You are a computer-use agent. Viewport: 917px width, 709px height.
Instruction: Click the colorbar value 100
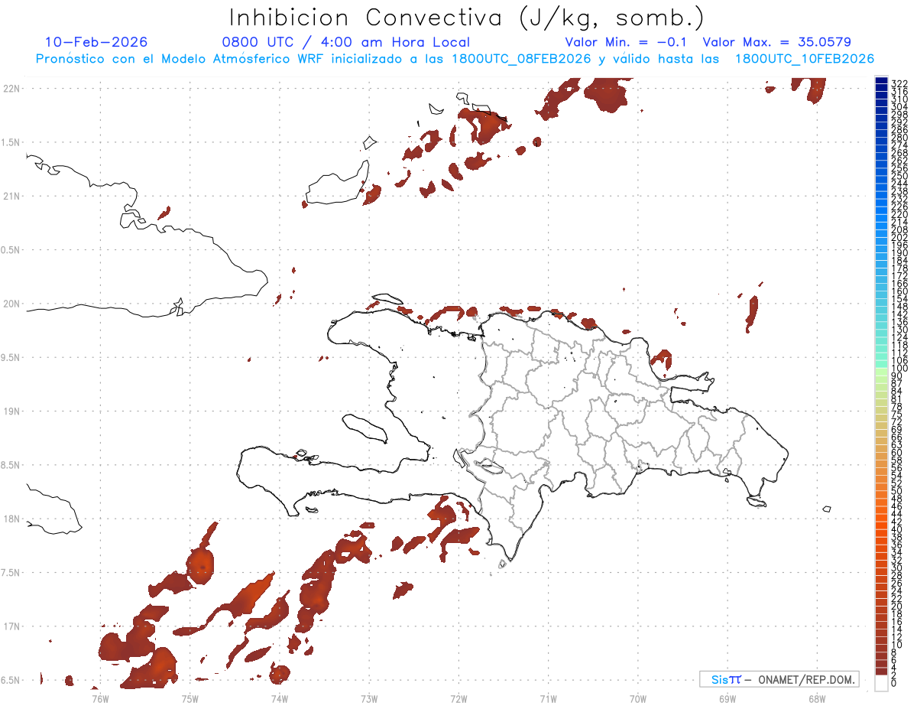(899, 369)
